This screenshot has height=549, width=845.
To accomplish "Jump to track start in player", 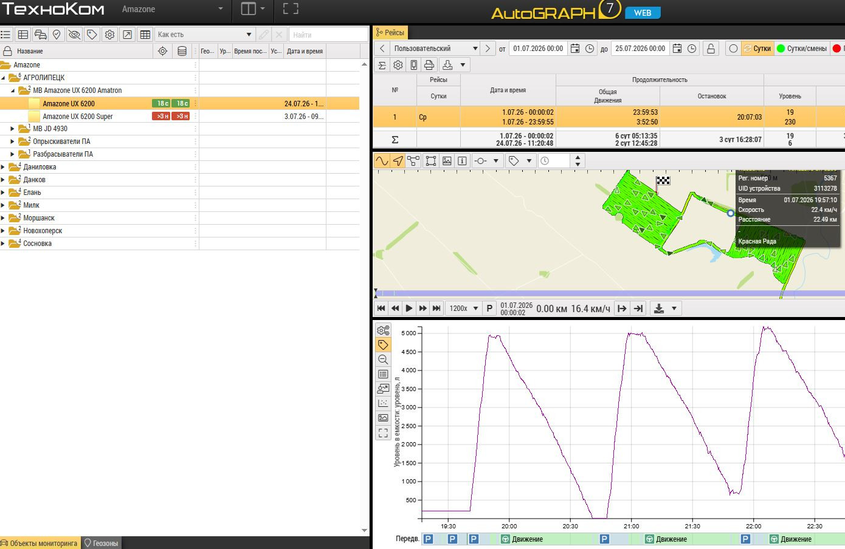I will pyautogui.click(x=381, y=309).
